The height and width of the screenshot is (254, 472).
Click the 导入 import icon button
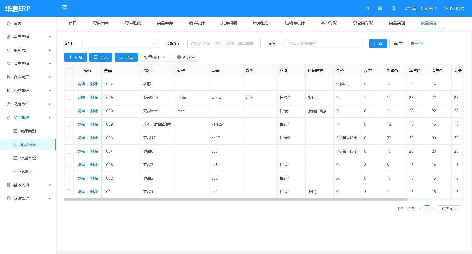coord(96,57)
